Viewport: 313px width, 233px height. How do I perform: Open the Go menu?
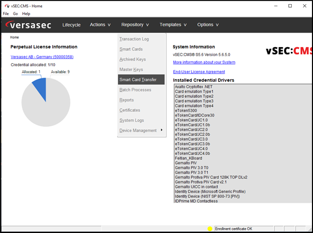pyautogui.click(x=16, y=14)
